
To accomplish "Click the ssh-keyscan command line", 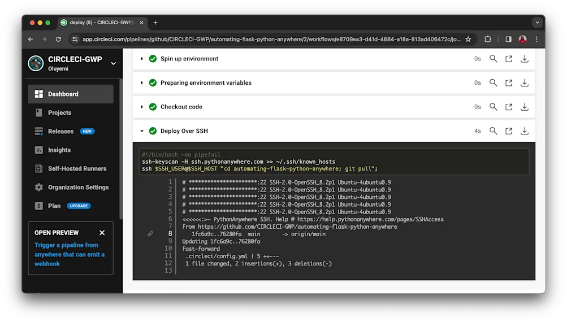I will tap(239, 162).
